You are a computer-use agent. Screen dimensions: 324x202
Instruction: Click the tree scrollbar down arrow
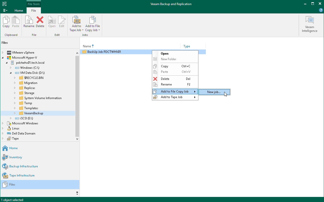77,139
